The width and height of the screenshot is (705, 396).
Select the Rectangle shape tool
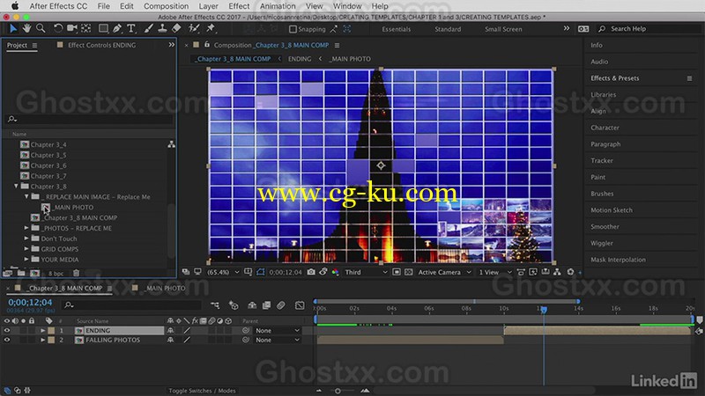click(x=103, y=29)
